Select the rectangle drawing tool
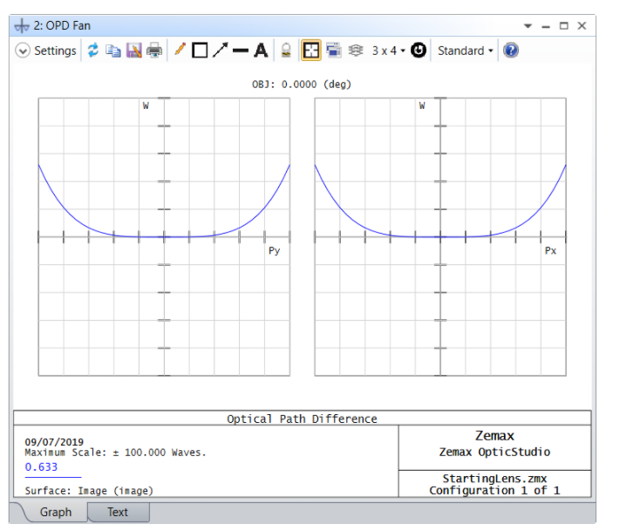The height and width of the screenshot is (531, 620). [x=200, y=51]
